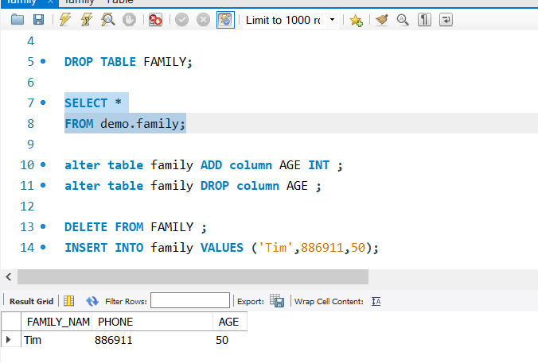Select the 50 age cell
The image size is (538, 363).
point(230,340)
